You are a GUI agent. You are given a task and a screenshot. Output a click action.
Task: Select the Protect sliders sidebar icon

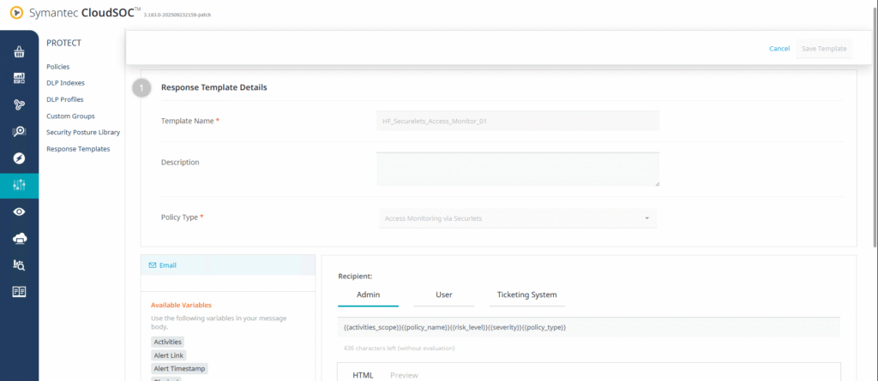pyautogui.click(x=19, y=185)
